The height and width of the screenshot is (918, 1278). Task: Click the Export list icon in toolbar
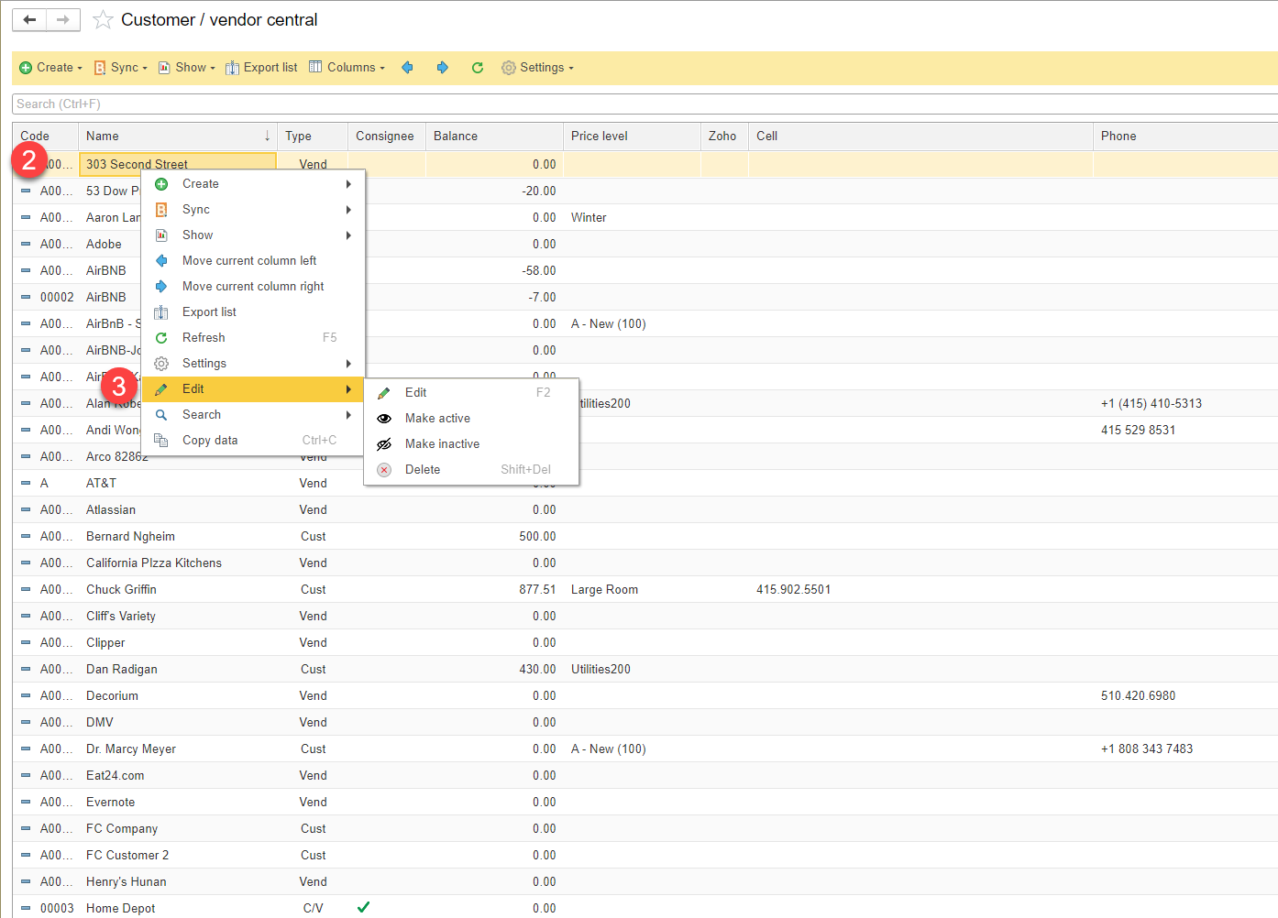pos(232,68)
